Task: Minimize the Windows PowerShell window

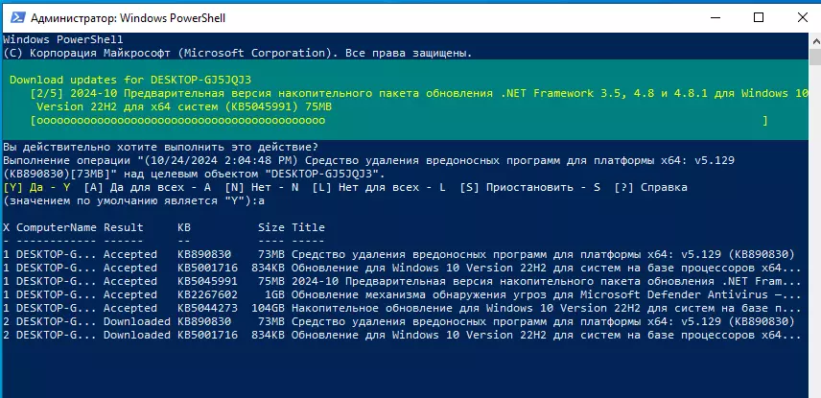Action: [x=716, y=17]
